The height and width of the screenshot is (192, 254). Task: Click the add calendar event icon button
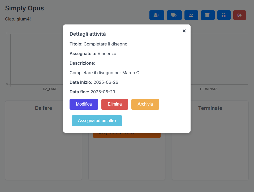[224, 15]
